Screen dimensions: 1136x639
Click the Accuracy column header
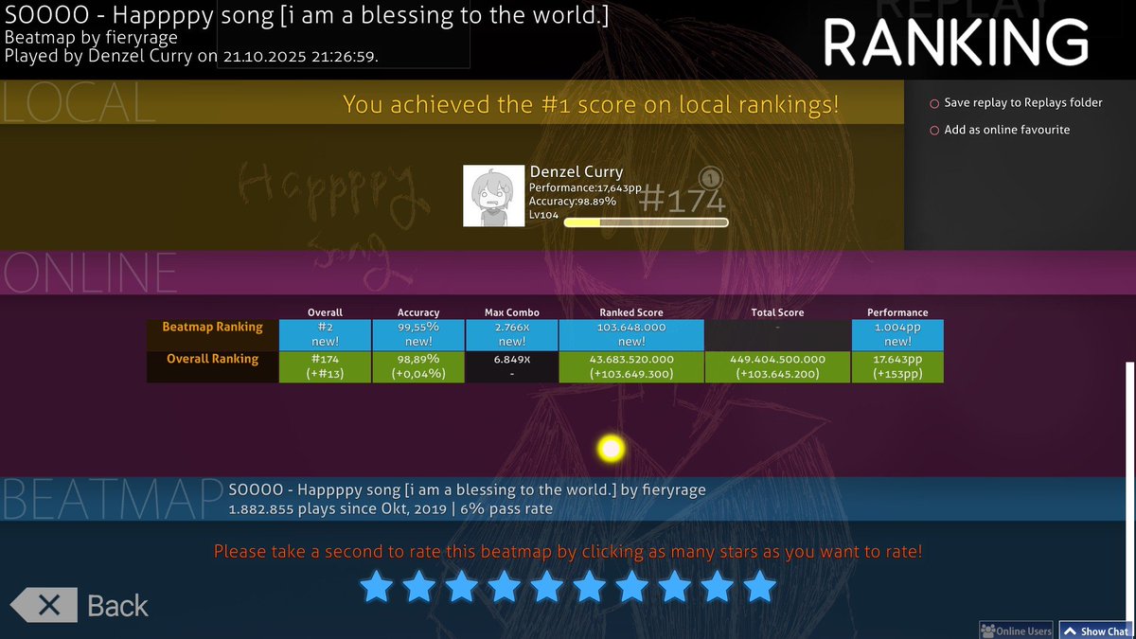[418, 312]
